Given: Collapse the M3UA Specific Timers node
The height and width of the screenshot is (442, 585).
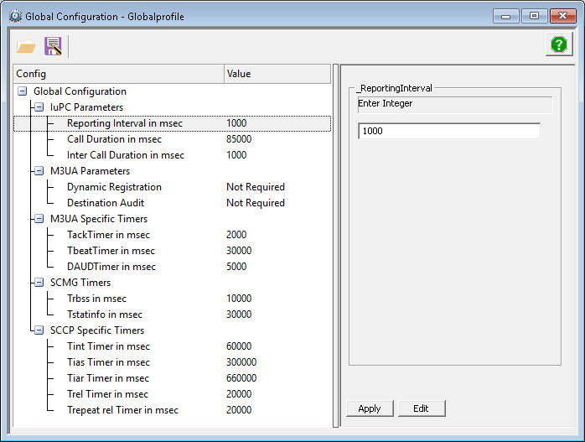Looking at the screenshot, I should tap(39, 219).
